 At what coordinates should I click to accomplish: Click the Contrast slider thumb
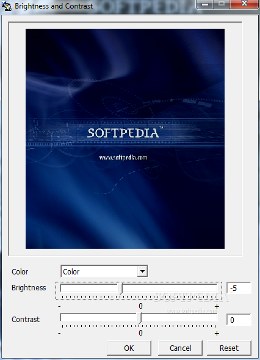click(140, 318)
